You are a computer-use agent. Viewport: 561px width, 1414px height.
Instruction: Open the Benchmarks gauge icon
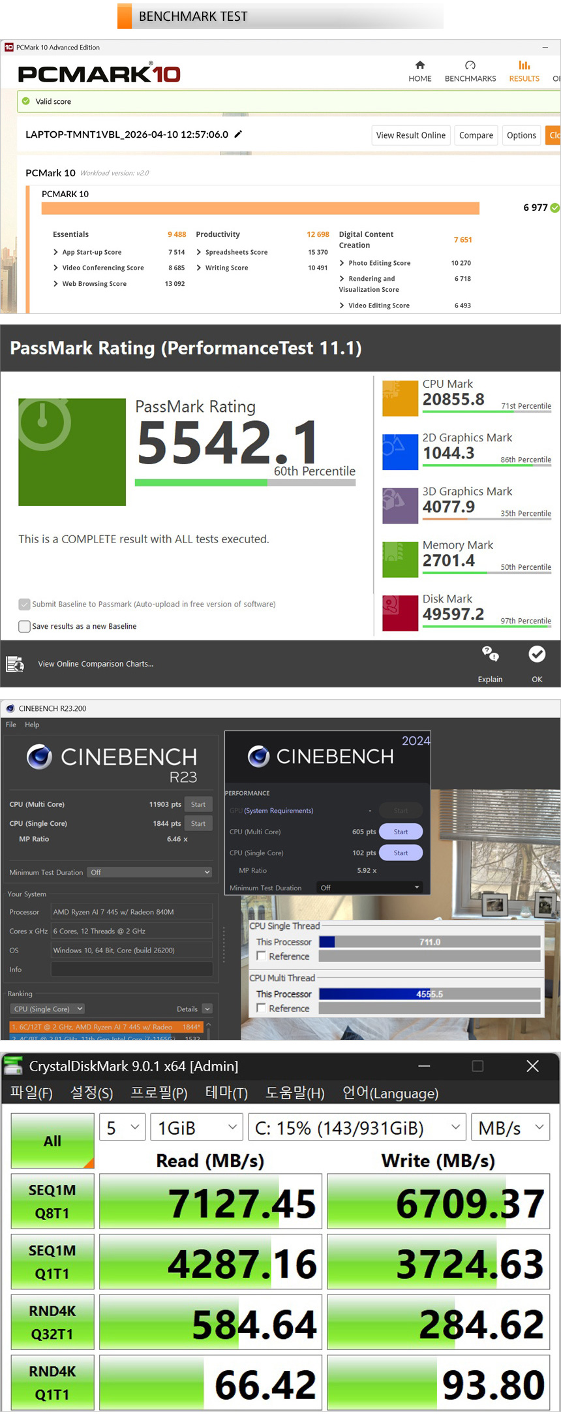470,65
